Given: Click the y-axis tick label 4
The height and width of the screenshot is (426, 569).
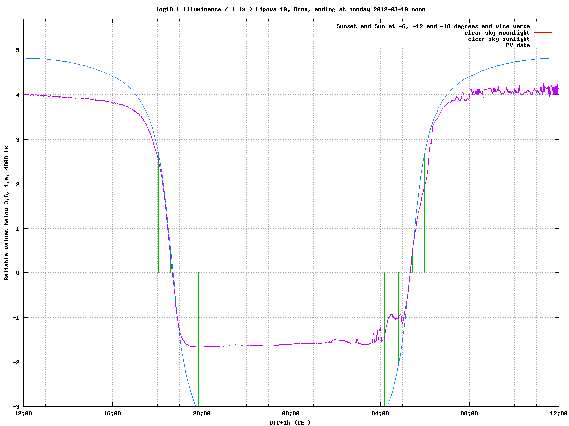Looking at the screenshot, I should pyautogui.click(x=17, y=95).
